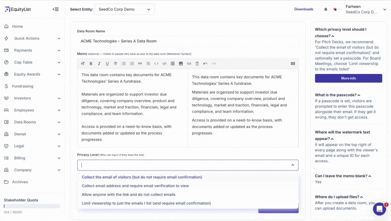Apply italic formatting in the memo toolbar
The width and height of the screenshot is (391, 221).
click(99, 64)
